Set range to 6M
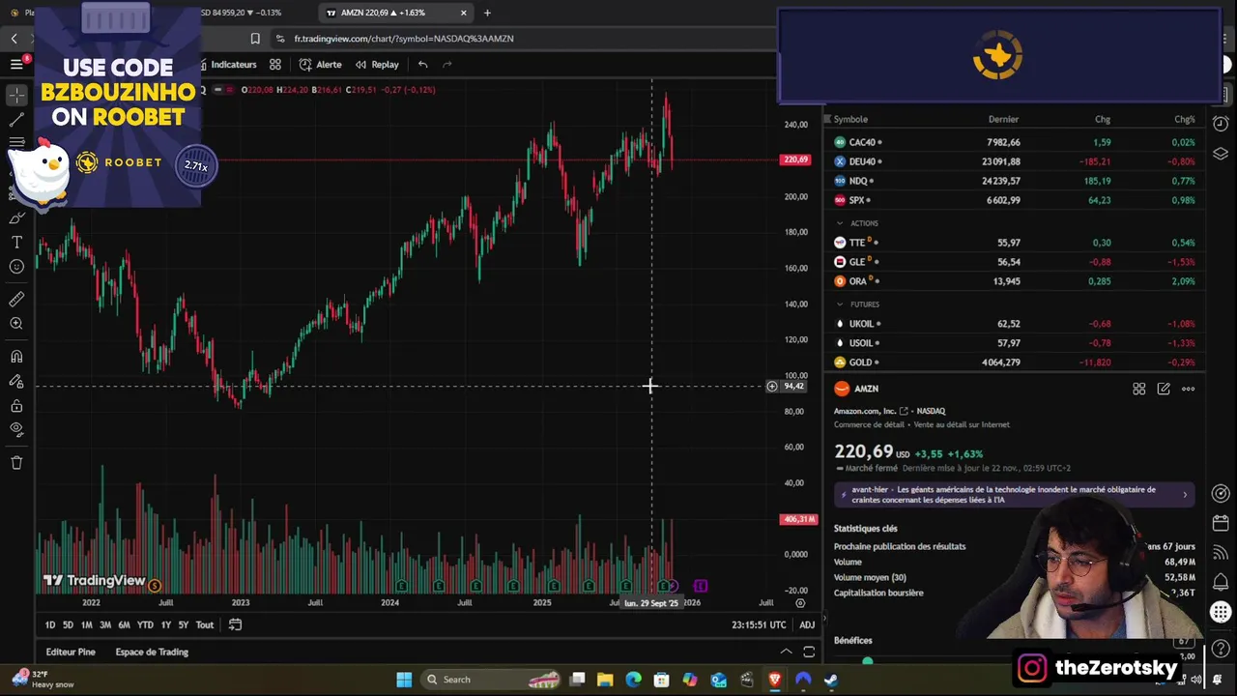Image resolution: width=1237 pixels, height=696 pixels. (x=124, y=625)
